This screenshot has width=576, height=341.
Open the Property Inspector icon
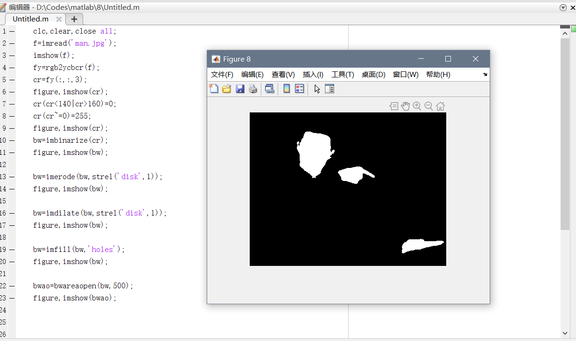(x=330, y=89)
